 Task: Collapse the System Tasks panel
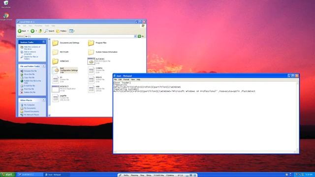(x=44, y=42)
